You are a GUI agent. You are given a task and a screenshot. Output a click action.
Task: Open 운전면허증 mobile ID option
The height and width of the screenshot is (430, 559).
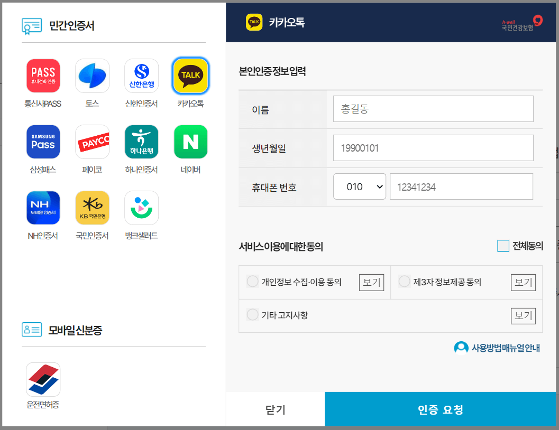click(x=43, y=379)
